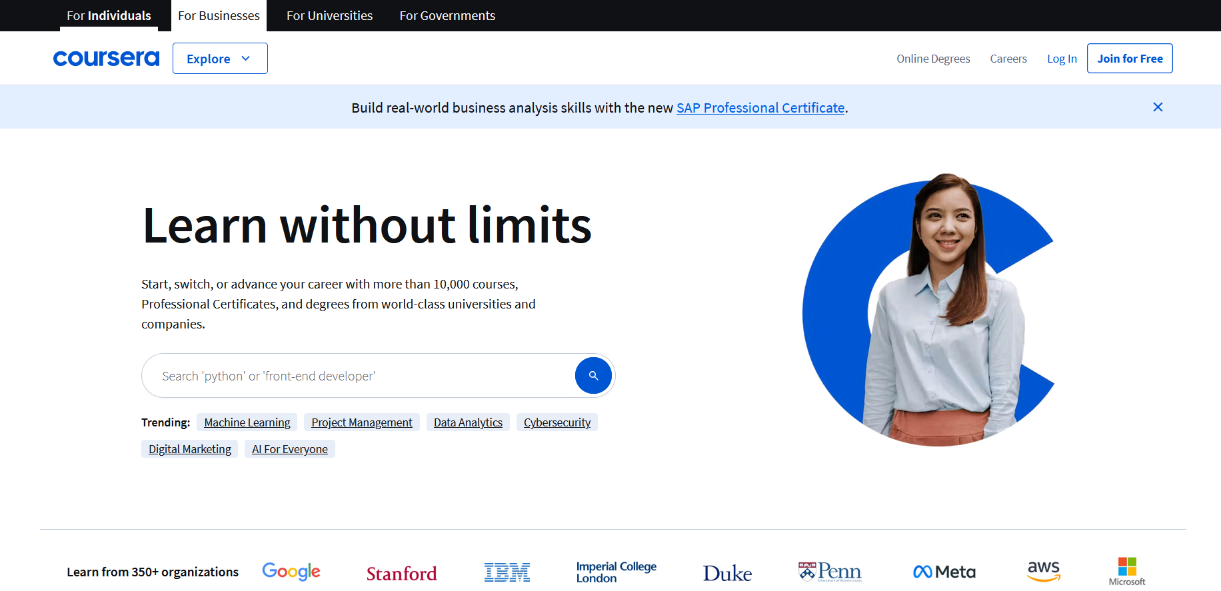Select the Cybersecurity trending topic

coord(557,422)
